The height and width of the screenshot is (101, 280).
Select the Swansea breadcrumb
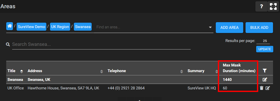pyautogui.click(x=83, y=27)
